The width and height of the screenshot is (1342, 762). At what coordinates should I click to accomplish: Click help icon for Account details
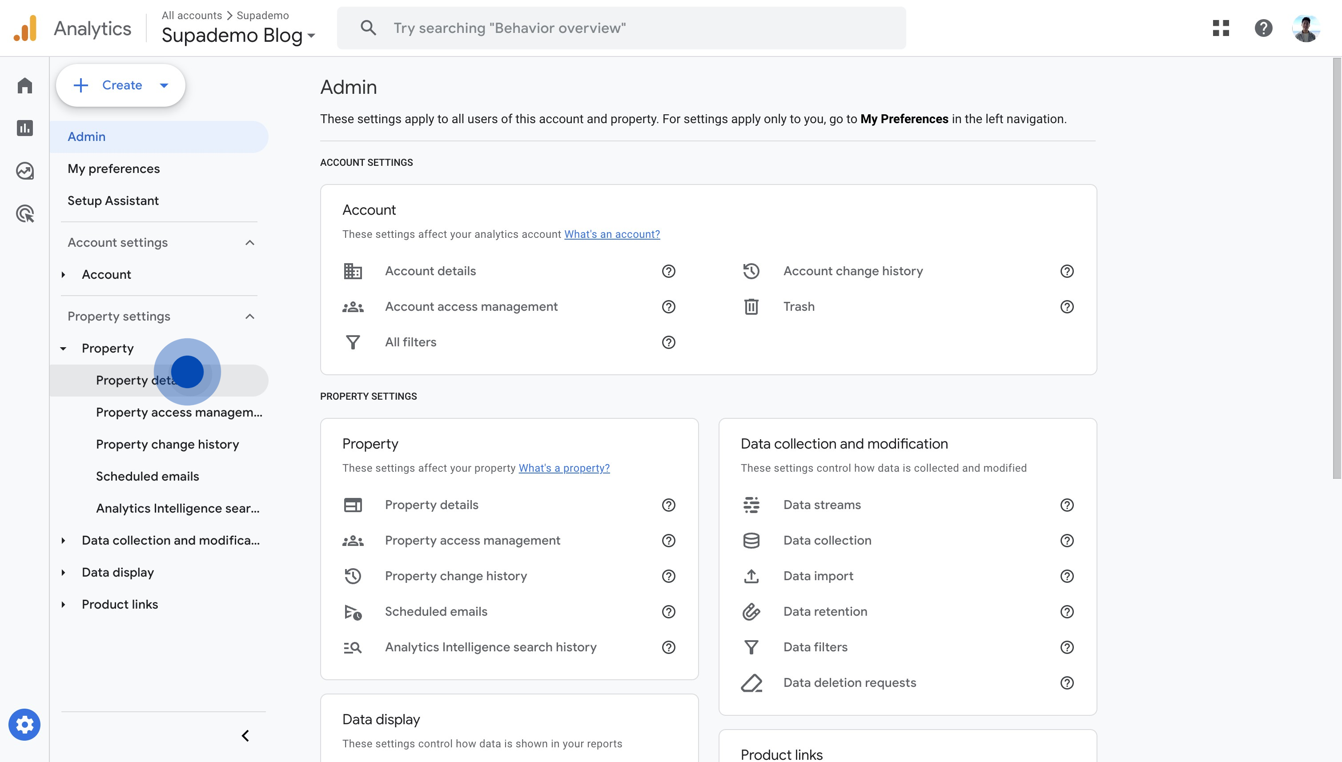pyautogui.click(x=668, y=271)
